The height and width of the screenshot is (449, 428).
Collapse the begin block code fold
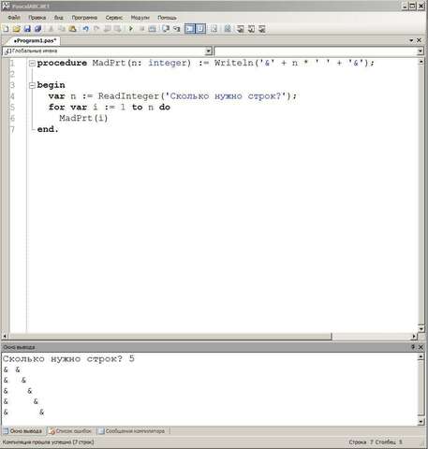tap(32, 85)
